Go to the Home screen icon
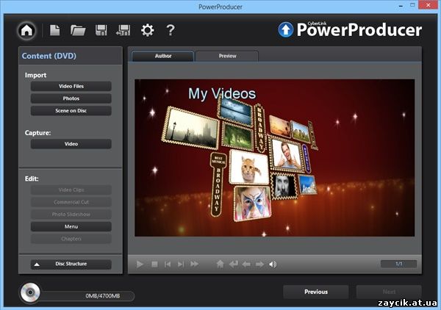441x310 pixels. point(26,30)
